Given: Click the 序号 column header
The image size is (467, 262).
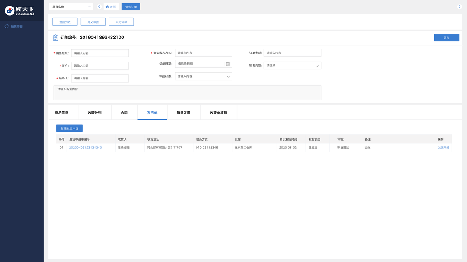Looking at the screenshot, I should (62, 139).
